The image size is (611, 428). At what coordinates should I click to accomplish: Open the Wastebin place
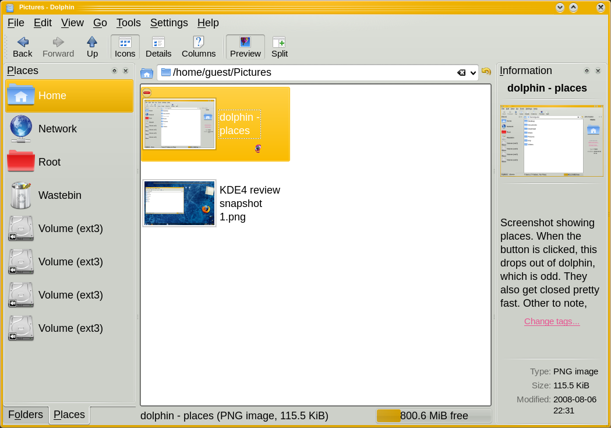pos(69,195)
